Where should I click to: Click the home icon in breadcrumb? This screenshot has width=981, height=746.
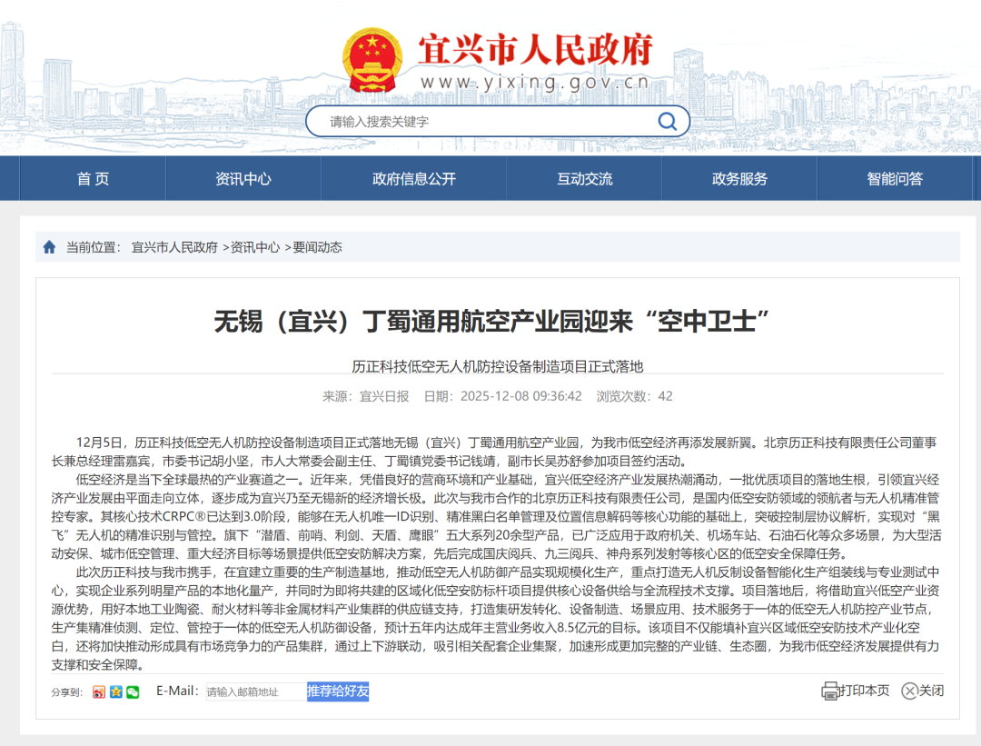click(x=49, y=246)
